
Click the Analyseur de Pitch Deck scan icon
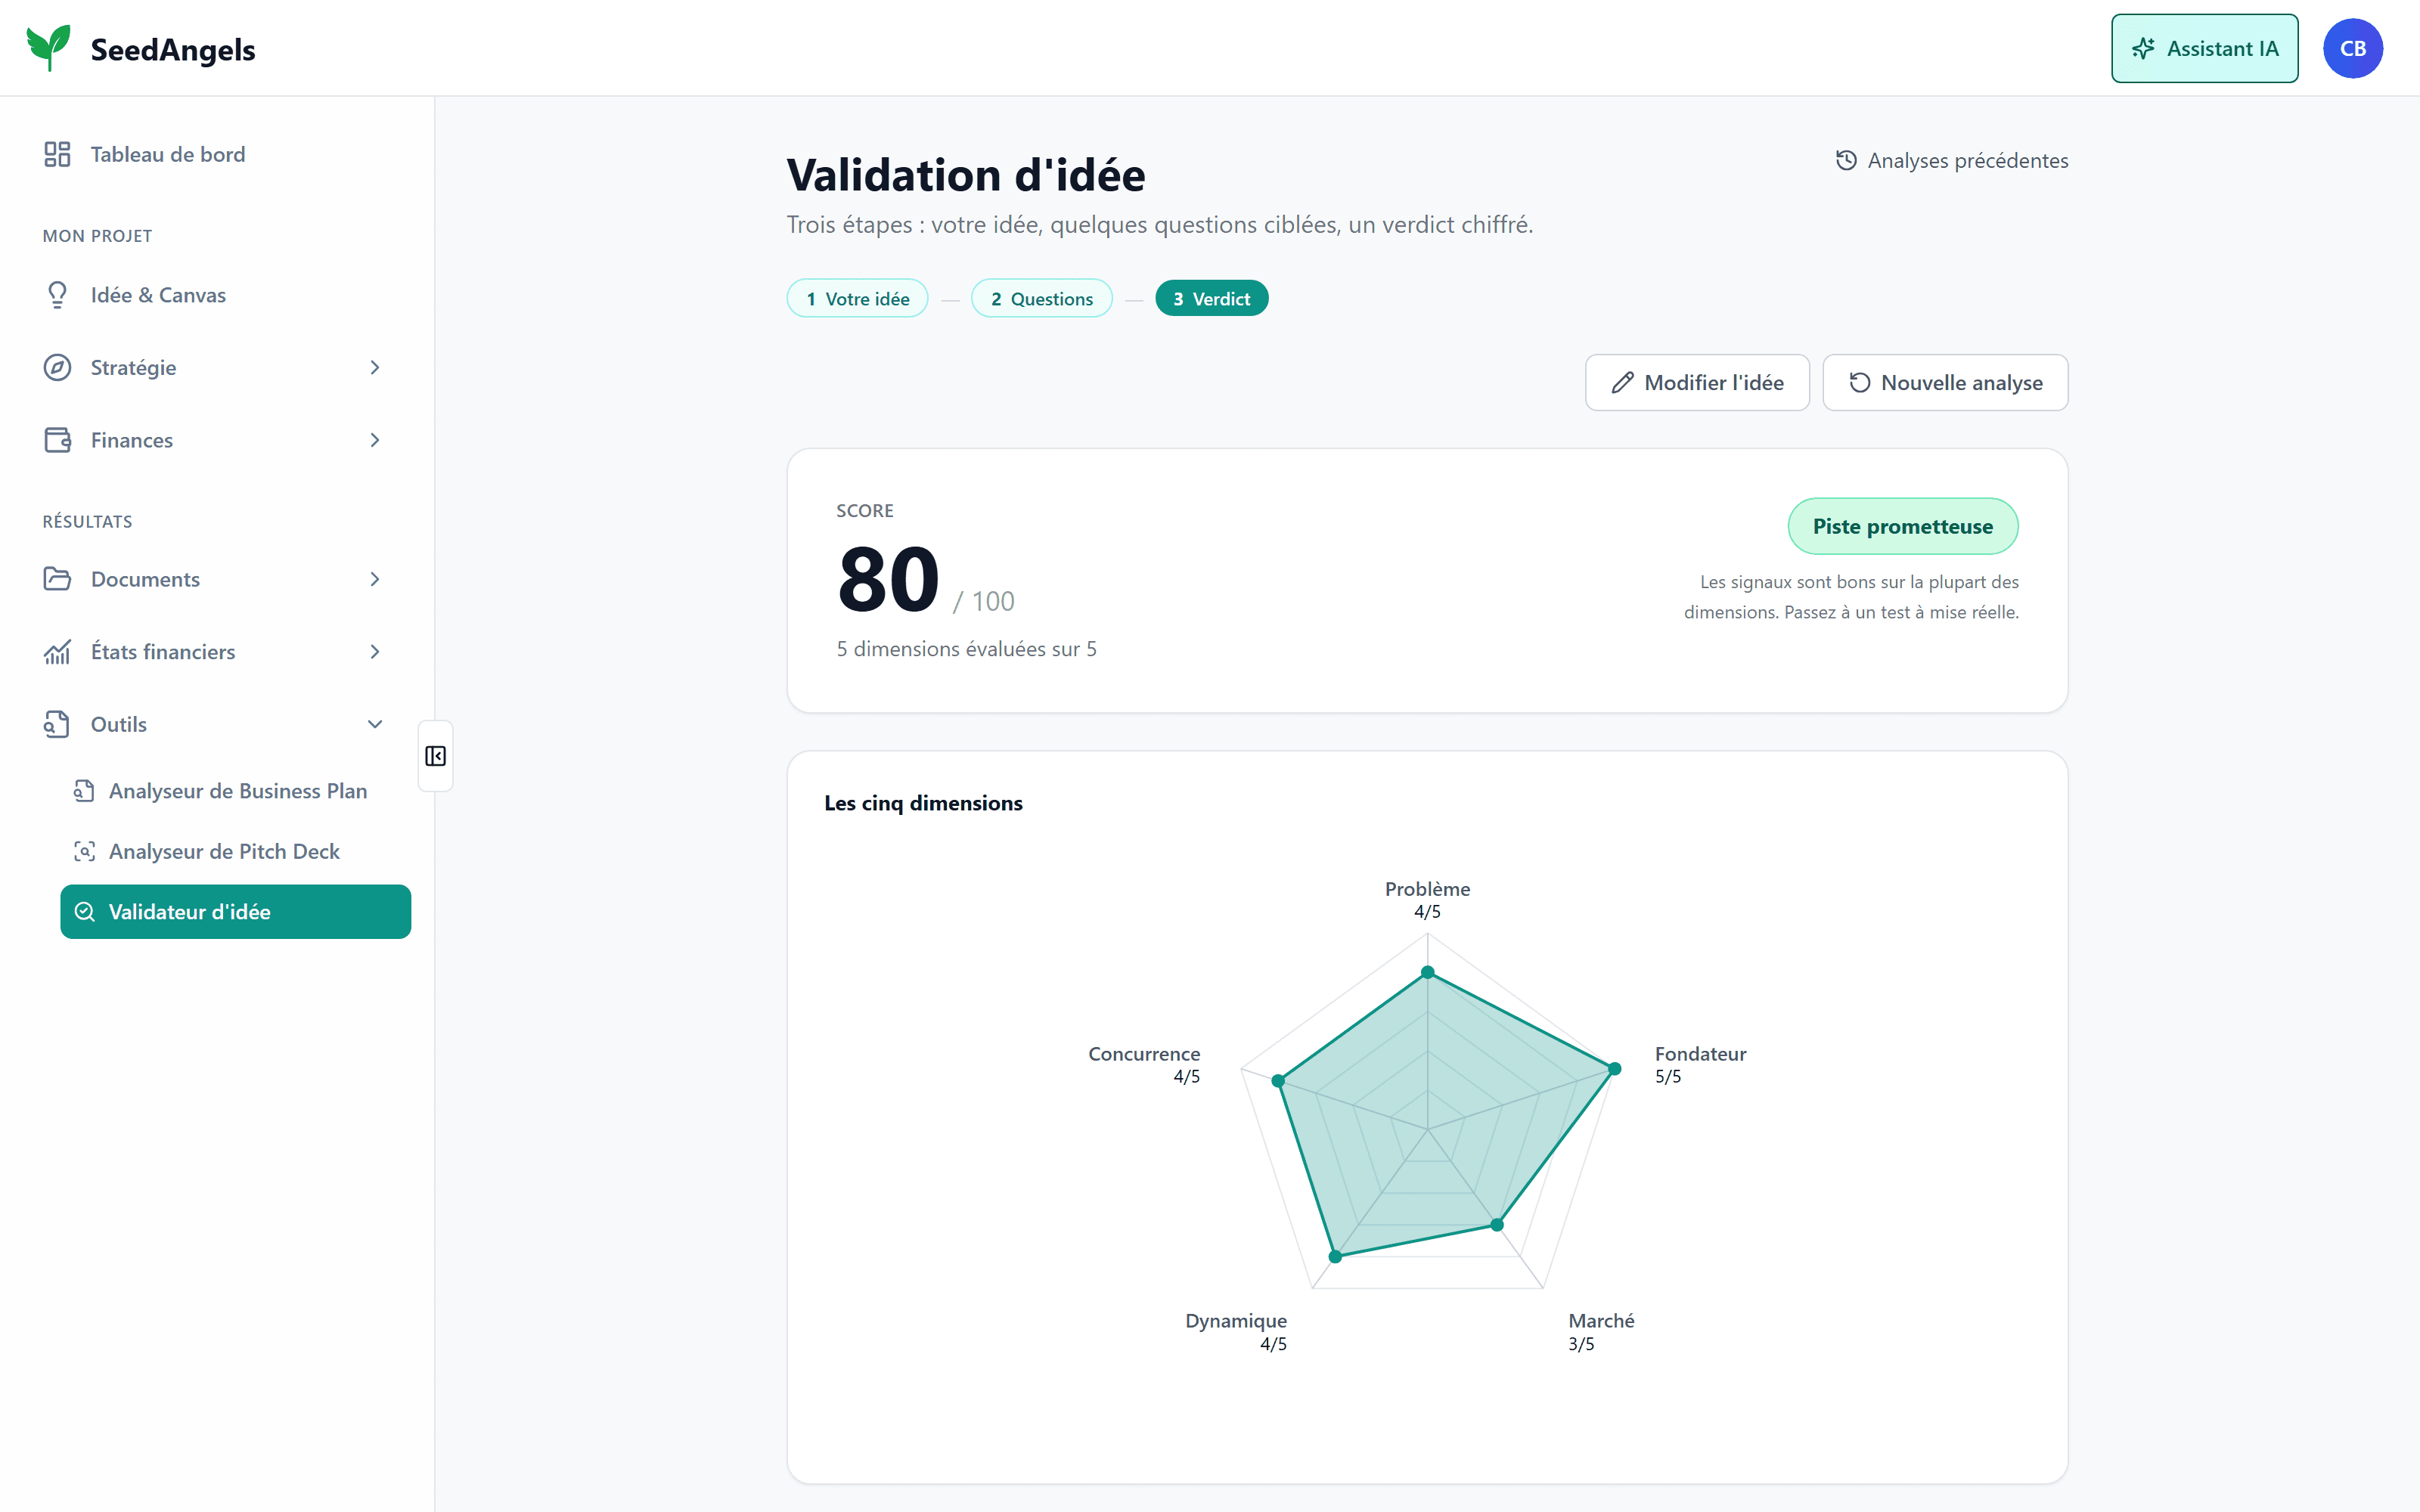[x=85, y=851]
